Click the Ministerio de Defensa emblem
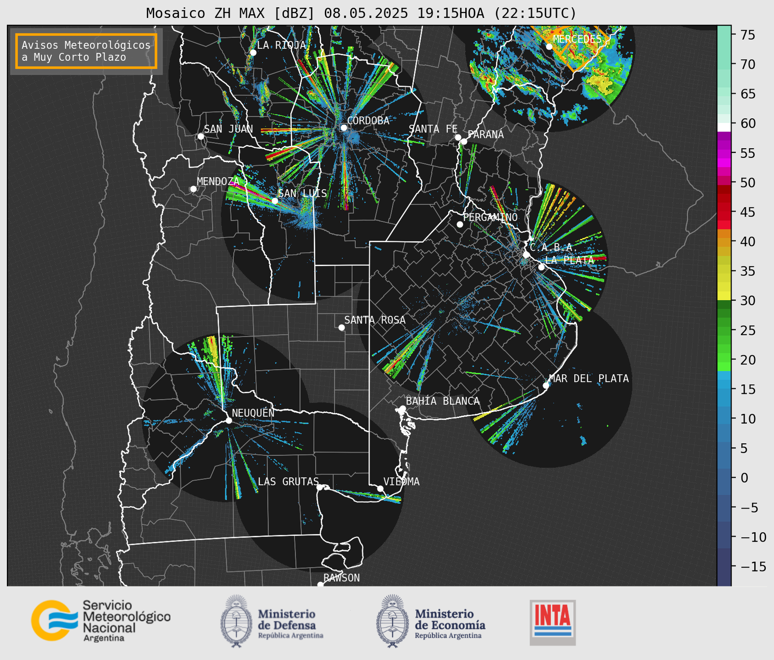Image resolution: width=774 pixels, height=660 pixels. click(x=236, y=621)
